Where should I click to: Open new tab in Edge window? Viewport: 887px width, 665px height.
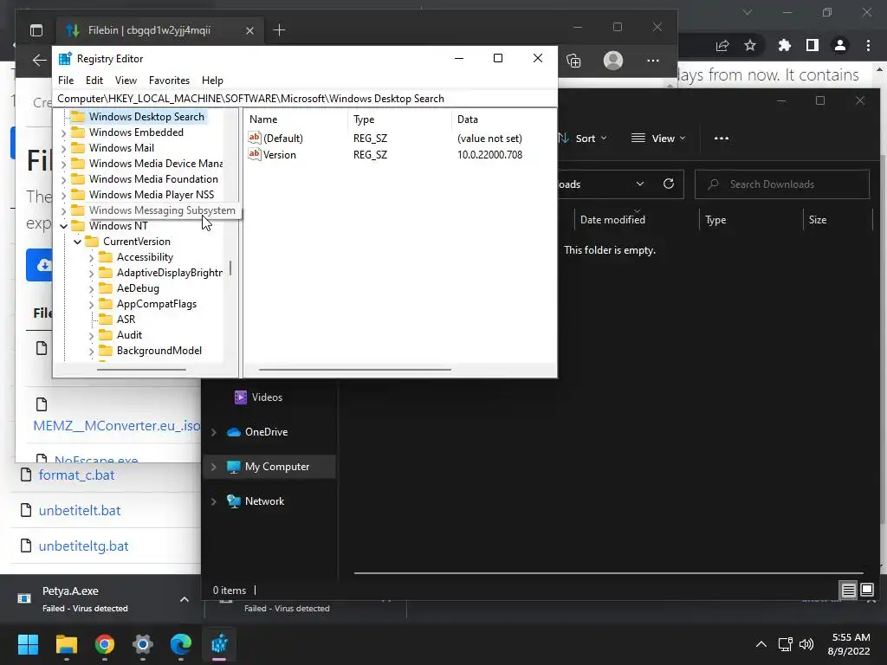279,30
